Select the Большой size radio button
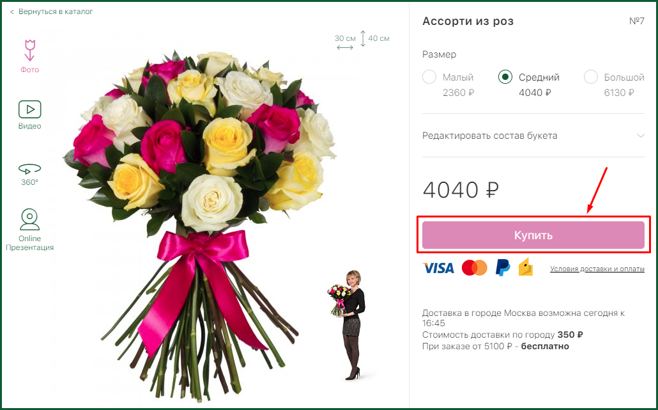Screen dimensions: 658x410 coord(591,77)
